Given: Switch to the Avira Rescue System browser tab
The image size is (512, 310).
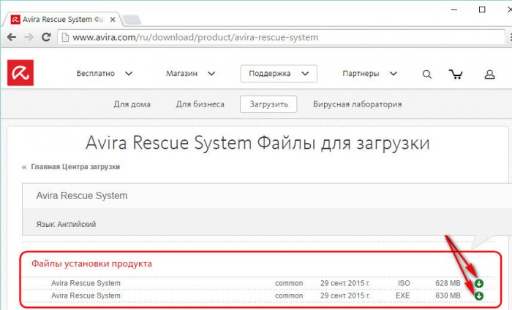Looking at the screenshot, I should tap(62, 20).
